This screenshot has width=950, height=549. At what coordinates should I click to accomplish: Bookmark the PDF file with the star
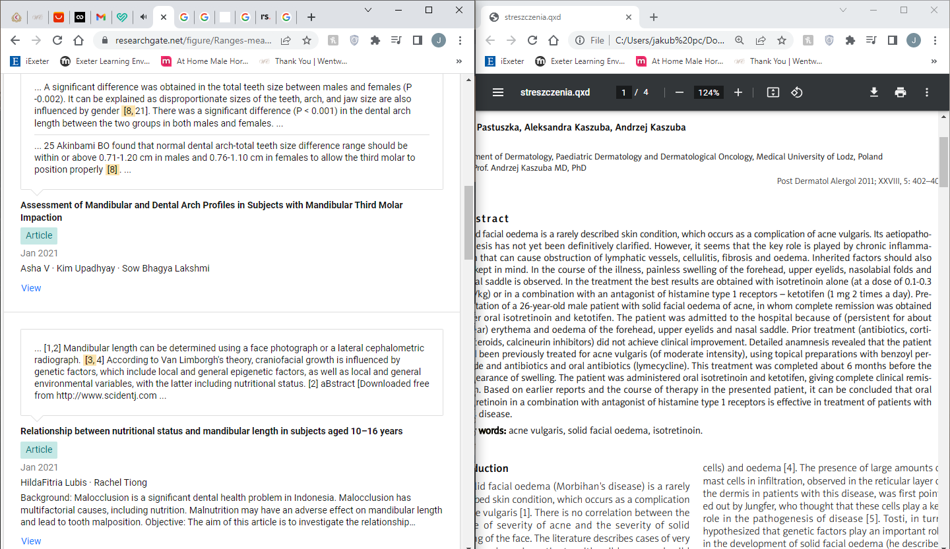[782, 40]
